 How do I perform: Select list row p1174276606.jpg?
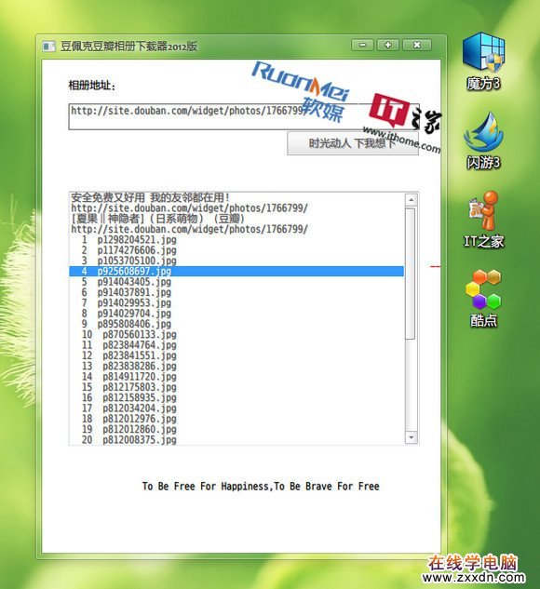tap(236, 250)
